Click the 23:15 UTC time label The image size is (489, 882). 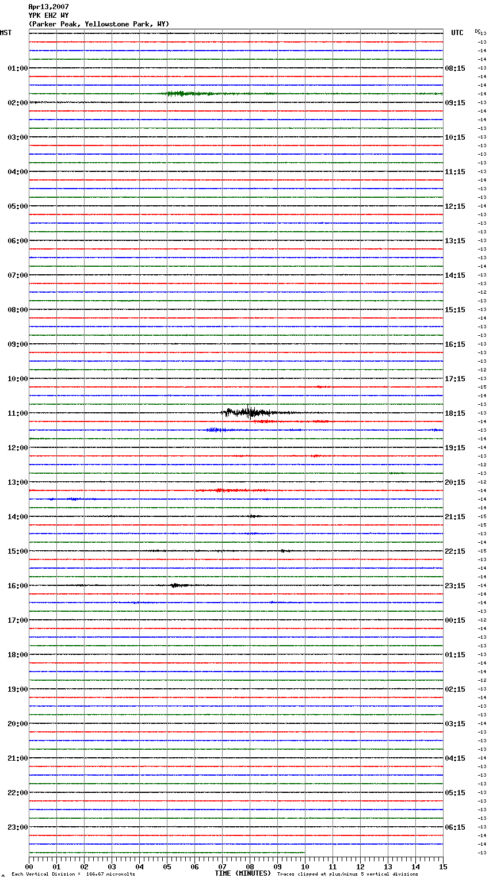point(455,586)
